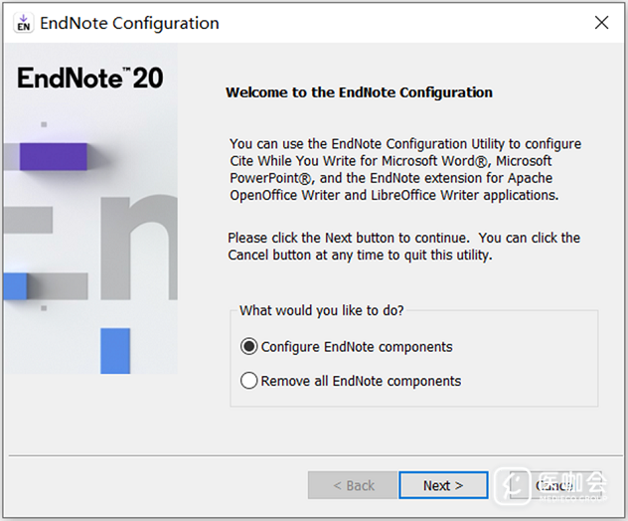Click the 'EndNote Configuration' title bar text
Viewport: 628px width, 521px height.
(129, 23)
